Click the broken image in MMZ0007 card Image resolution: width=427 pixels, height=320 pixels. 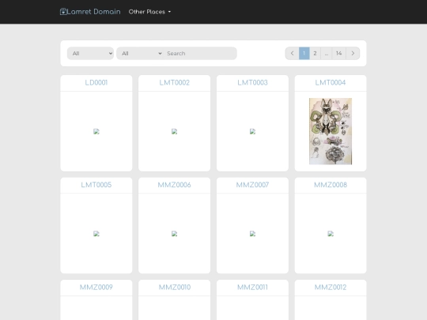pos(253,234)
